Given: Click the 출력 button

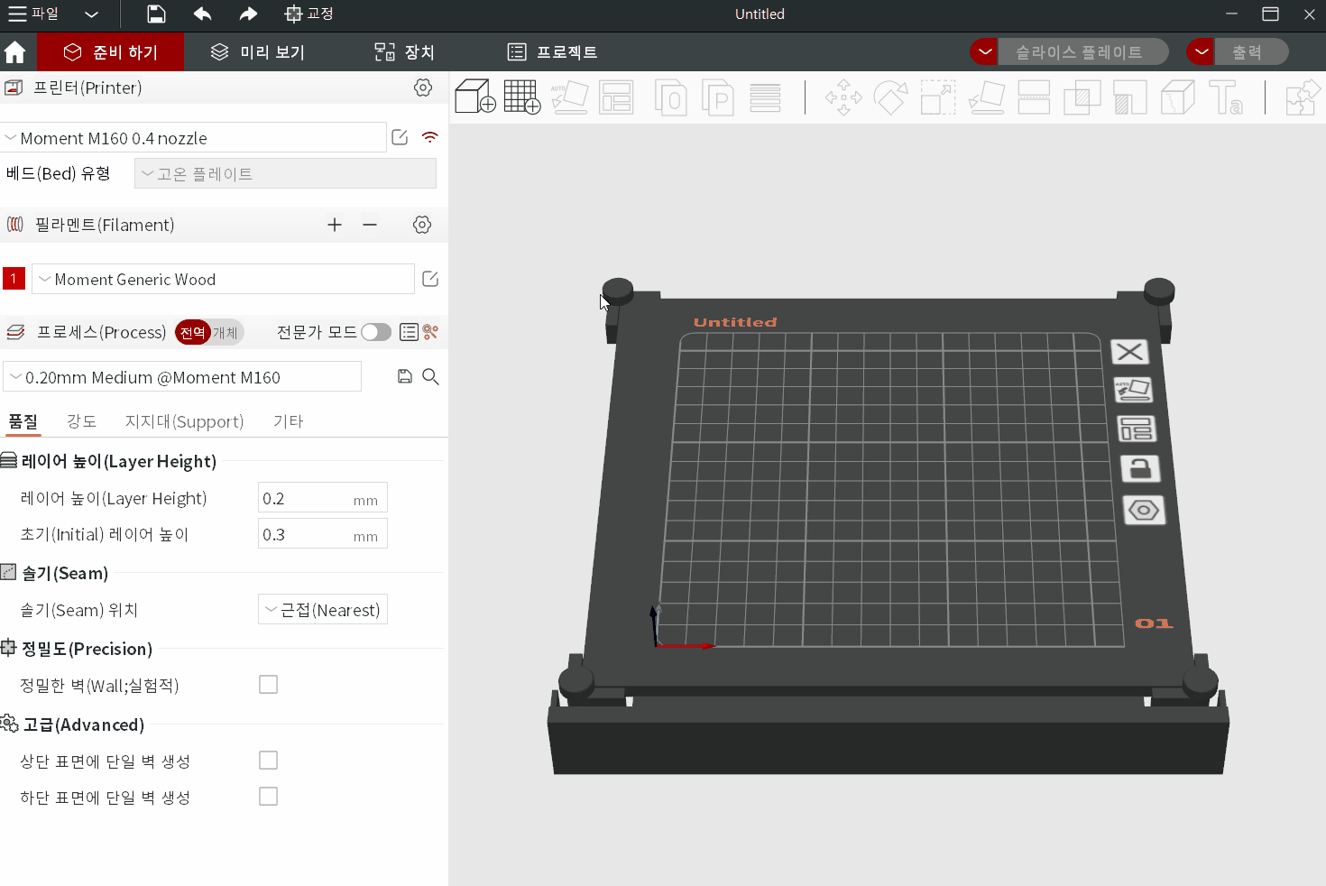Looking at the screenshot, I should click(x=1251, y=51).
